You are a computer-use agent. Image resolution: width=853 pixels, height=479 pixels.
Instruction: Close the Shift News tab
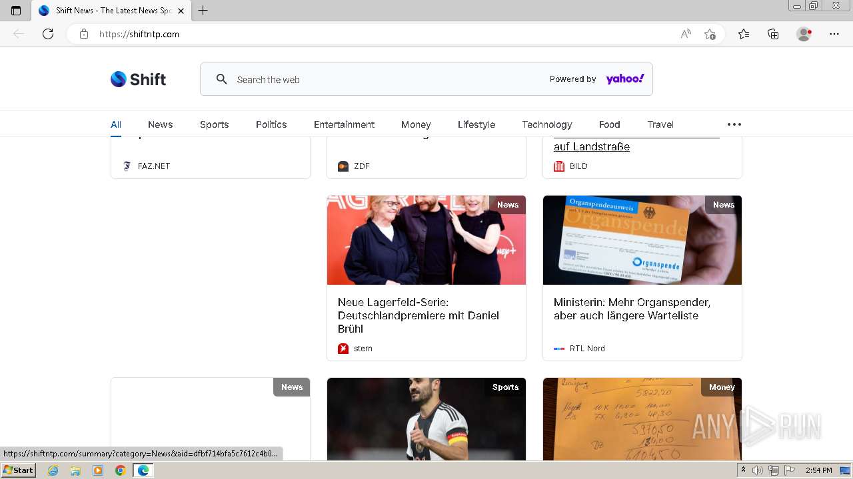(x=181, y=11)
